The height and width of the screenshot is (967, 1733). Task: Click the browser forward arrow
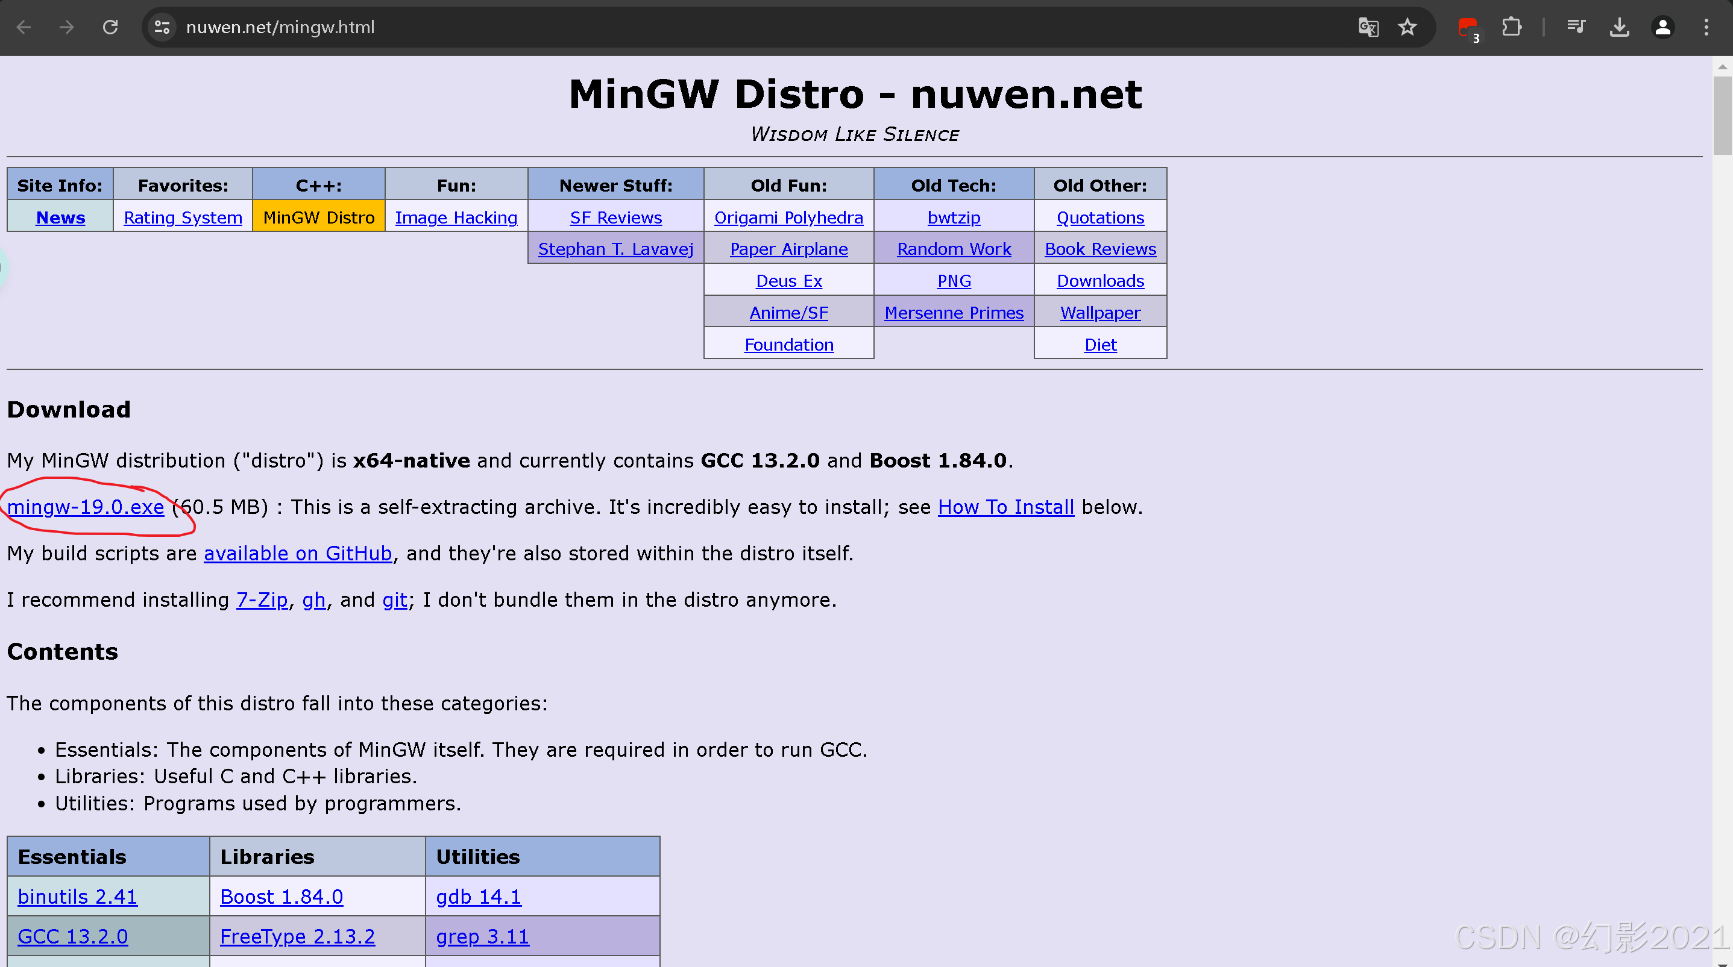click(66, 28)
